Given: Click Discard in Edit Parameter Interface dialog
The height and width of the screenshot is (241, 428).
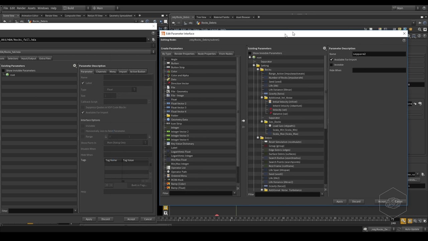Looking at the screenshot, I should 356,202.
